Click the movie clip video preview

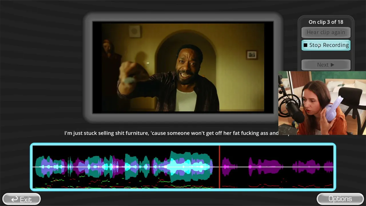pos(183,68)
